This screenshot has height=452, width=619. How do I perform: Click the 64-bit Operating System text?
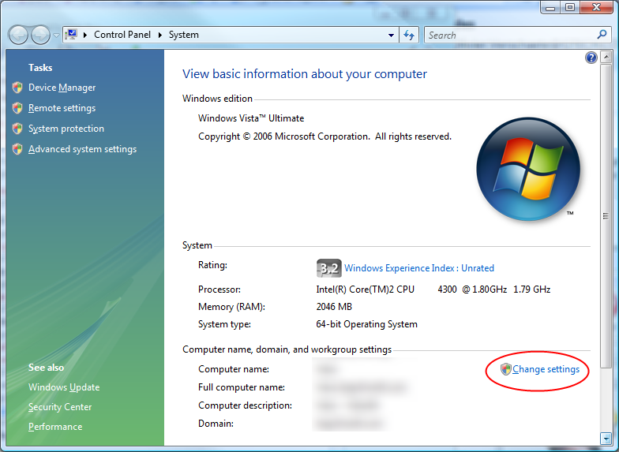(366, 324)
